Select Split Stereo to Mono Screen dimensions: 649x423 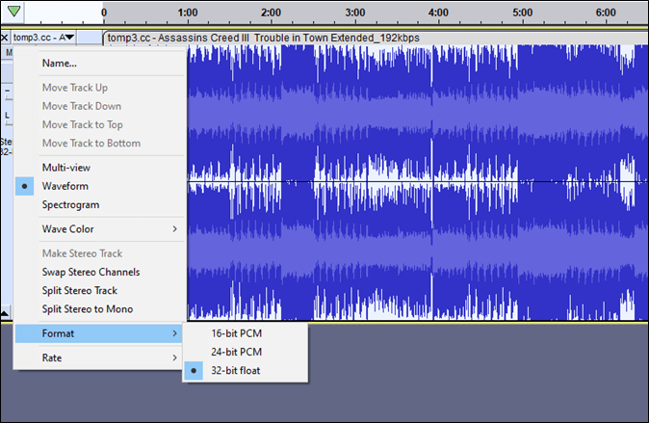pos(87,309)
